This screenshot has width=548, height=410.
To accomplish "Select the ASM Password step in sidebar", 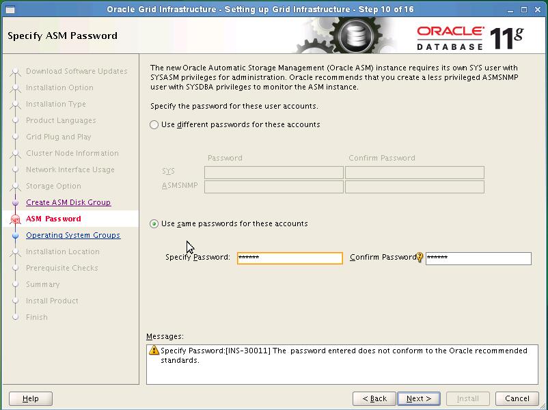I will [53, 219].
